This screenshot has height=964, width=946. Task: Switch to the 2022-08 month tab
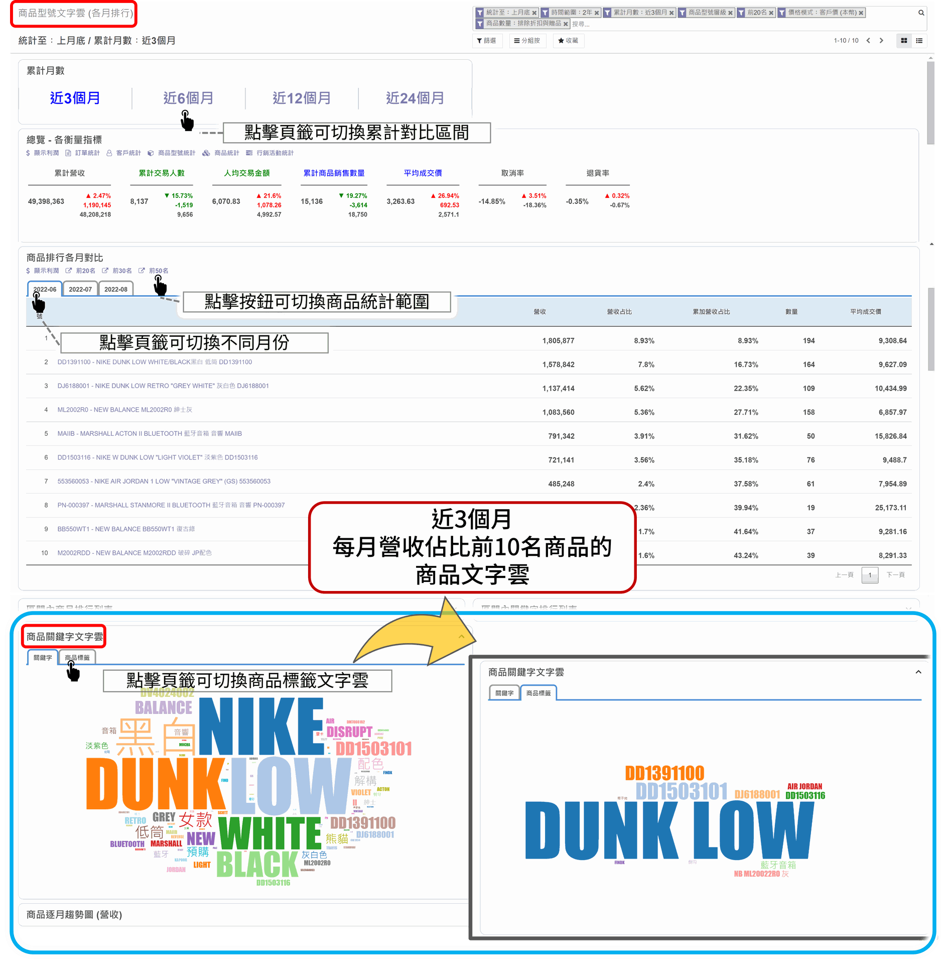116,289
